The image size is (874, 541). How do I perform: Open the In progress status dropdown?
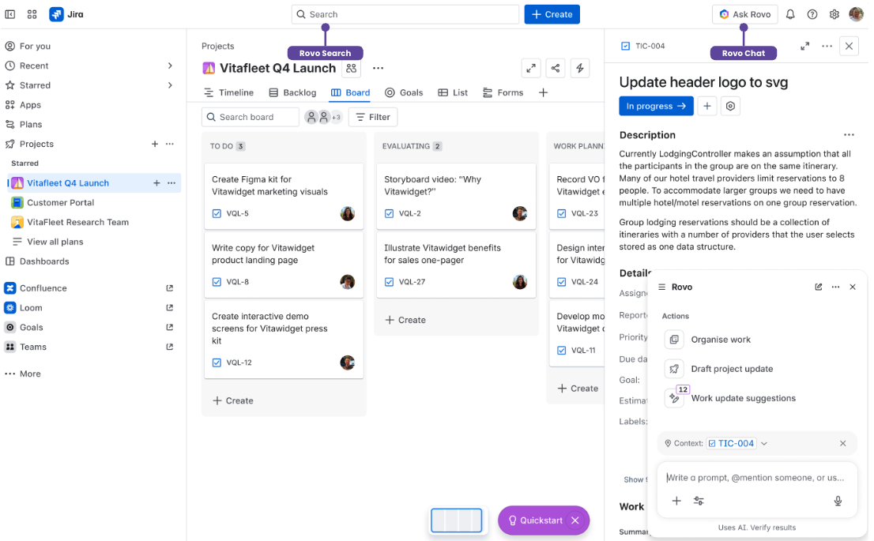pyautogui.click(x=656, y=106)
